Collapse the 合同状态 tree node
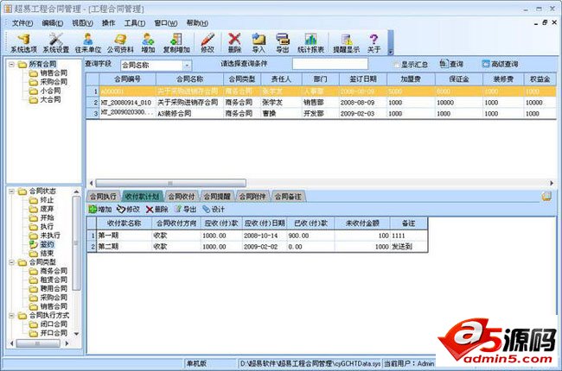This screenshot has width=562, height=371. (11, 192)
